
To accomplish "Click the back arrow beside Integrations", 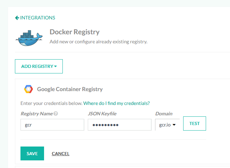I will pyautogui.click(x=17, y=18).
